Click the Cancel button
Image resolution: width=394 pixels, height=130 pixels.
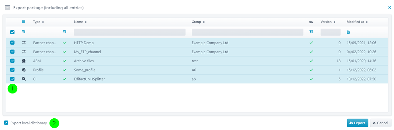pyautogui.click(x=381, y=123)
